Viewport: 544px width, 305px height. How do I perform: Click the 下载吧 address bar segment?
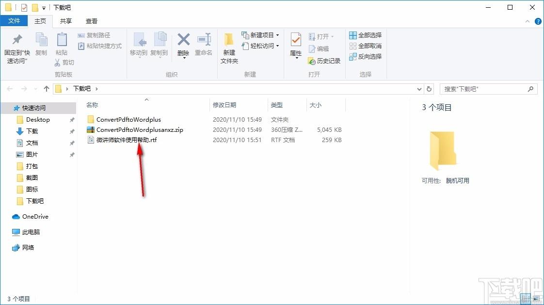pyautogui.click(x=82, y=89)
